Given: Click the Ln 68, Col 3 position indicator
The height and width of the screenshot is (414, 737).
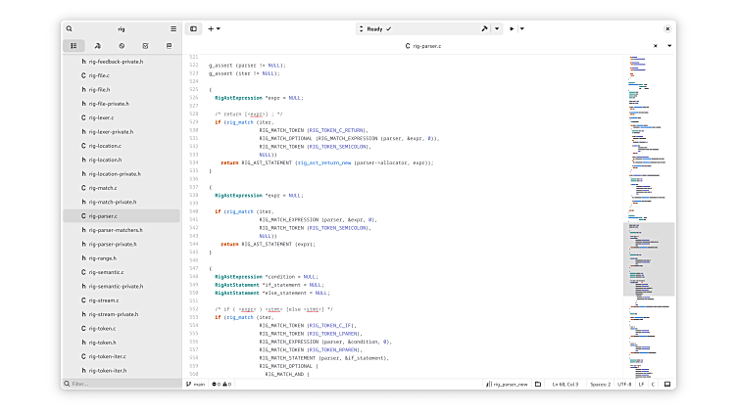Looking at the screenshot, I should pyautogui.click(x=565, y=385).
